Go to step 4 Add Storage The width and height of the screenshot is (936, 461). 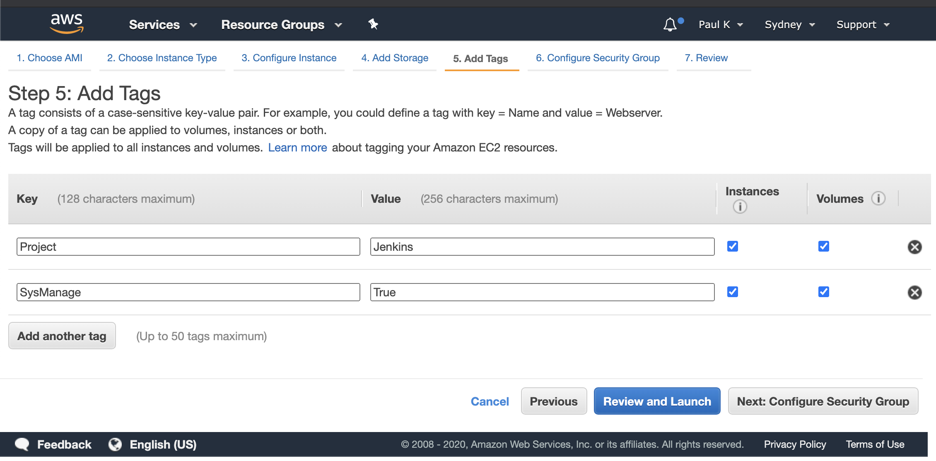395,58
